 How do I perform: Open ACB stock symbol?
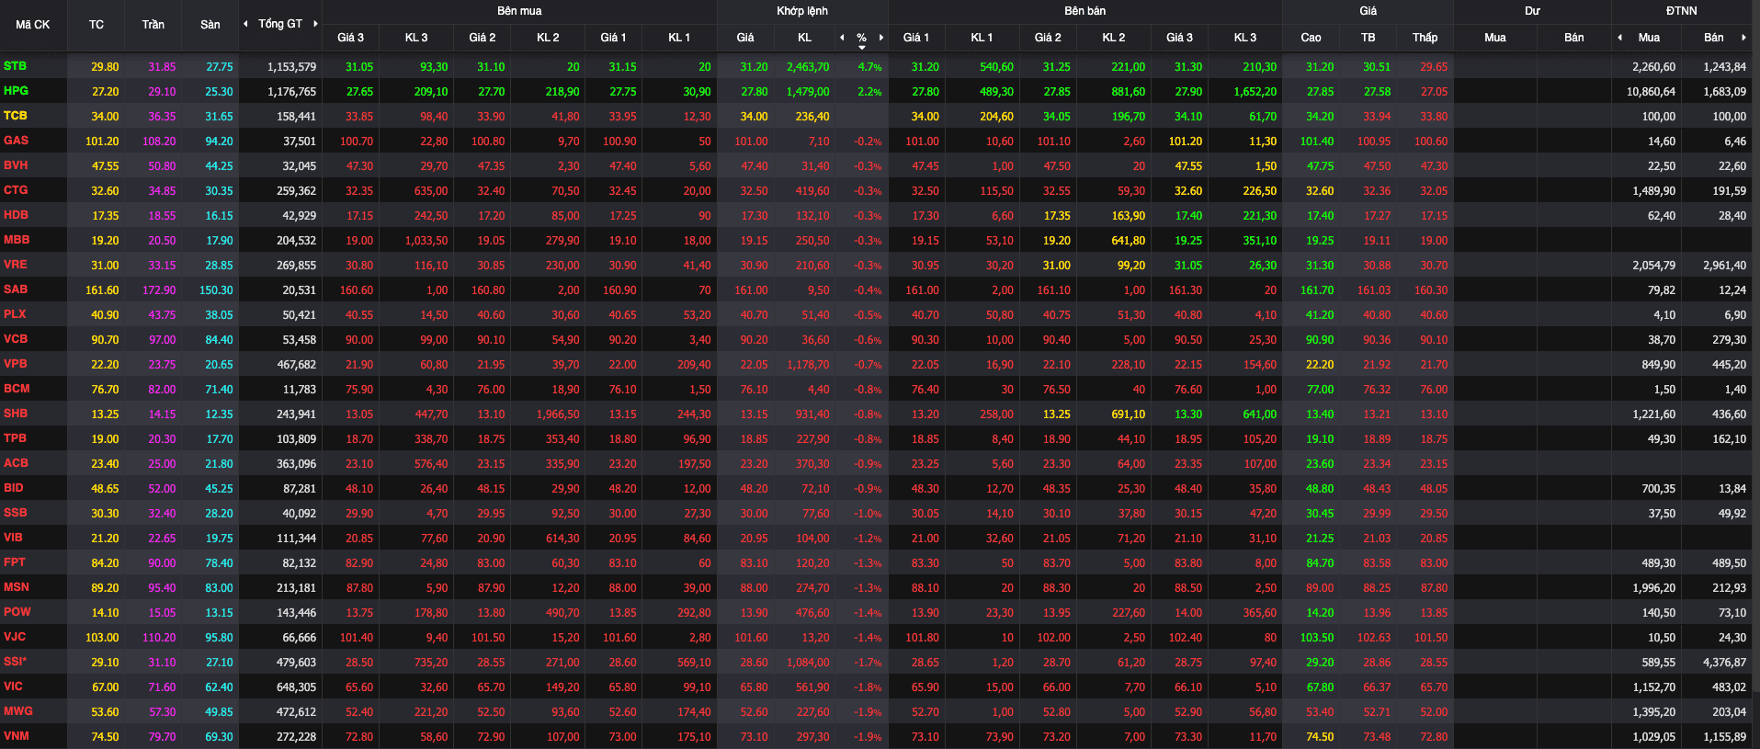(x=16, y=463)
